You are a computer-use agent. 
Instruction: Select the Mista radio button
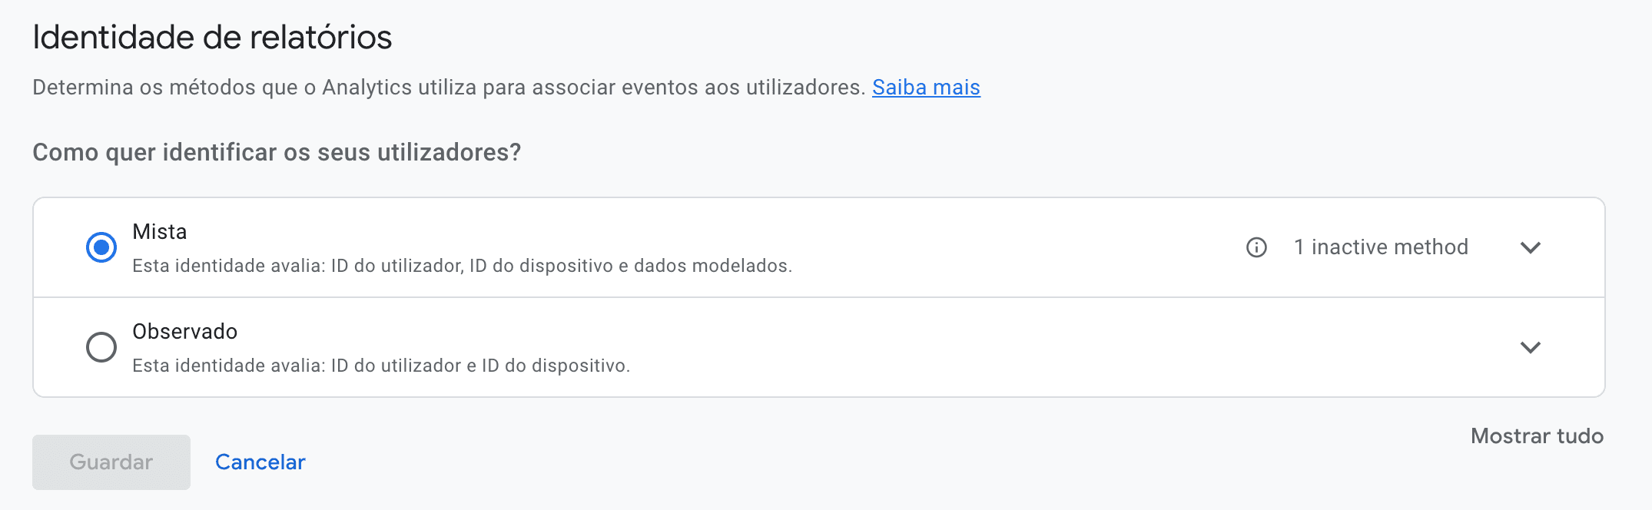click(x=101, y=247)
